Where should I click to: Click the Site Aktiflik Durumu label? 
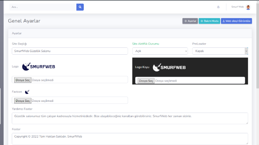(146, 44)
